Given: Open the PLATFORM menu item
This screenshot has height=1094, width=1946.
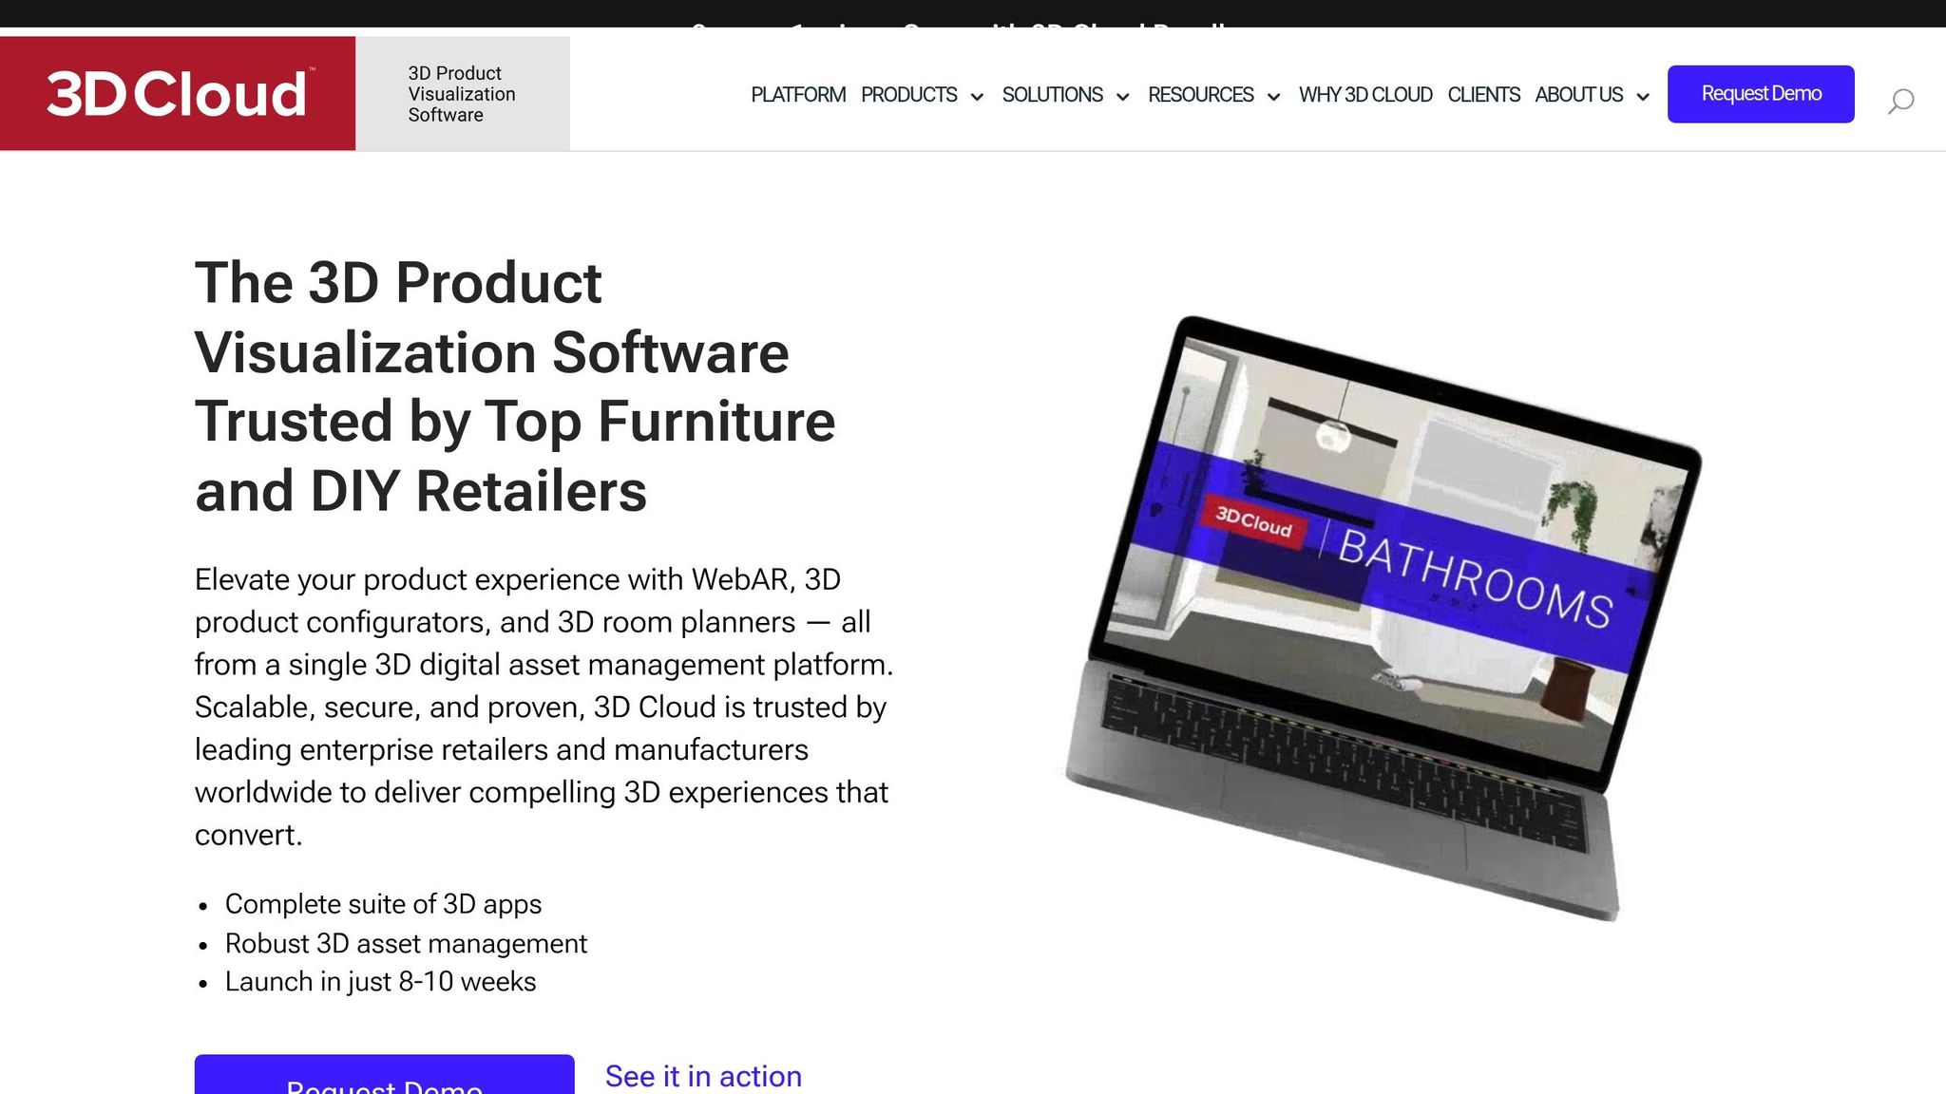Looking at the screenshot, I should coord(798,95).
